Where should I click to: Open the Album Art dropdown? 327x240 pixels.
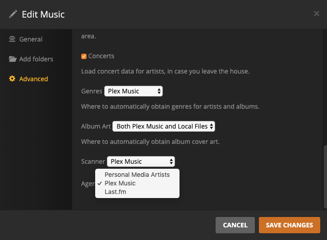coord(164,126)
